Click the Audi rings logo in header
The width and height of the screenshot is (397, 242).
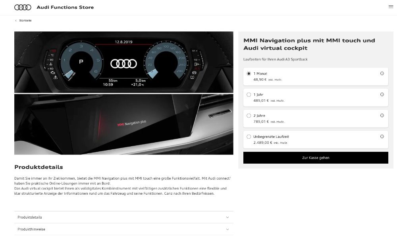coord(23,7)
